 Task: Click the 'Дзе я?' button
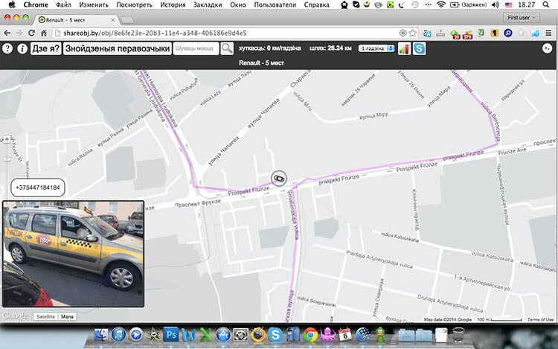(45, 48)
